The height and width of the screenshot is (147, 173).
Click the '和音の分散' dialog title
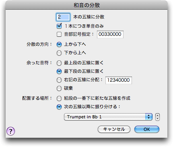86,5
